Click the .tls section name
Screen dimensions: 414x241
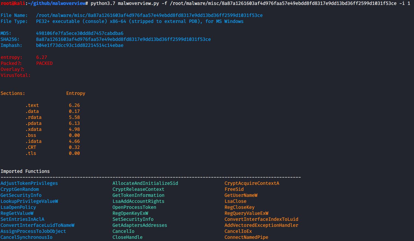point(31,153)
